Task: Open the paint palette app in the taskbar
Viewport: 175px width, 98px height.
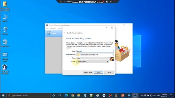Action: click(x=98, y=96)
